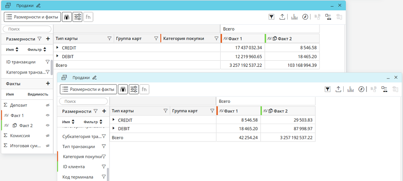Expand the CREDIT row in the front window table
This screenshot has width=403, height=181.
click(114, 120)
